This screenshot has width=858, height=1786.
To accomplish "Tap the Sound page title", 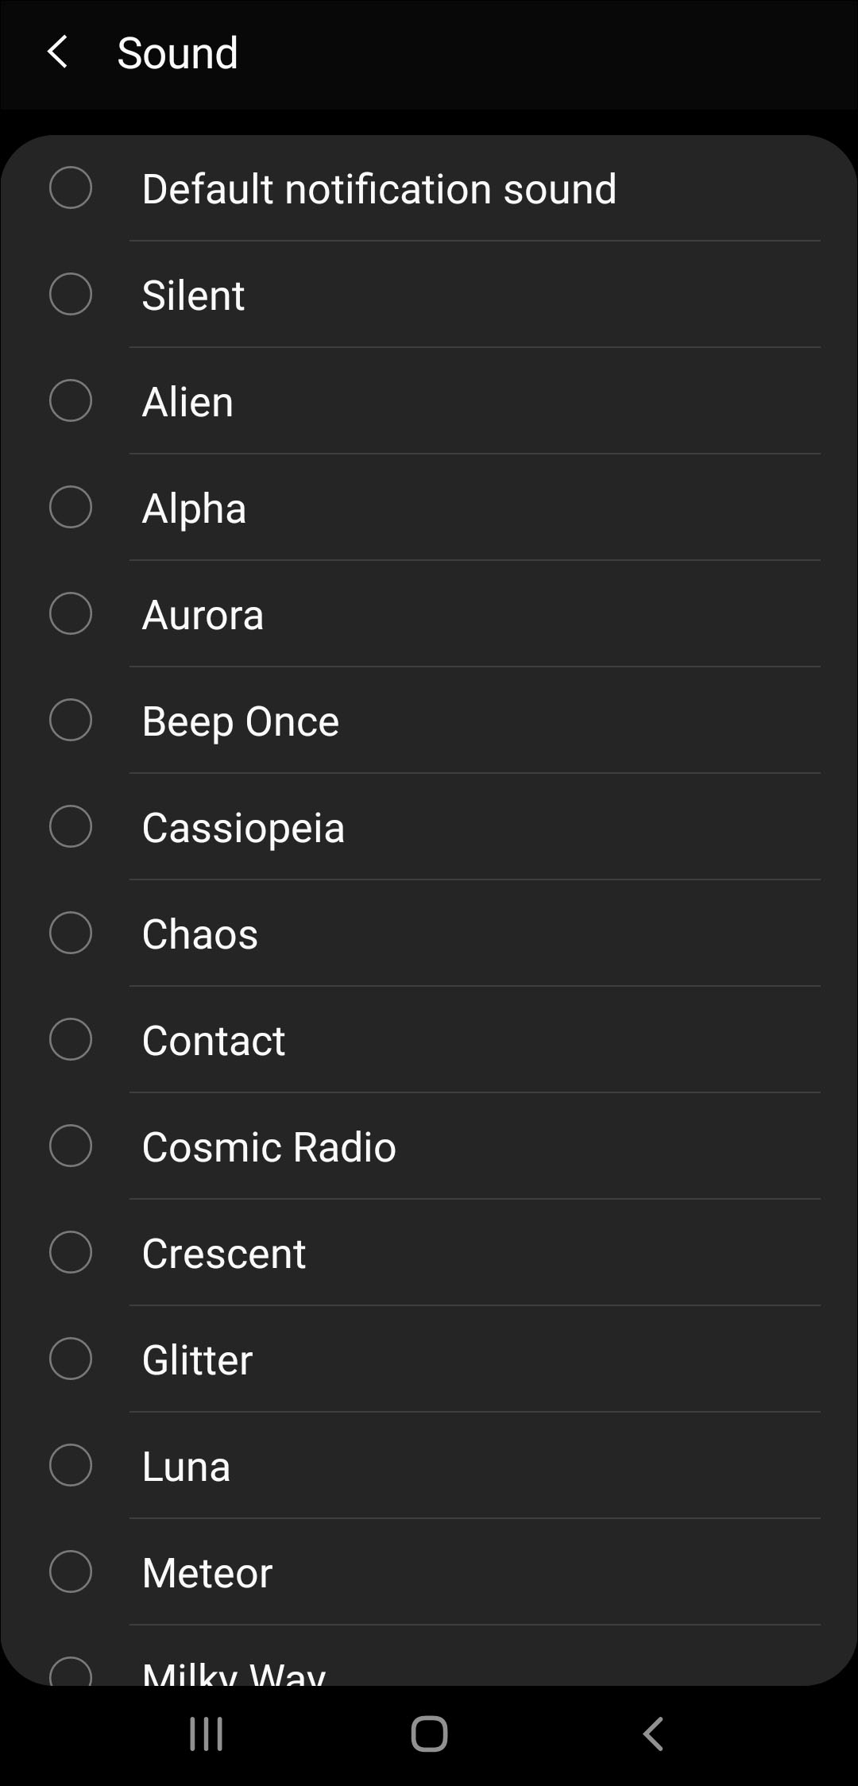I will [x=177, y=53].
